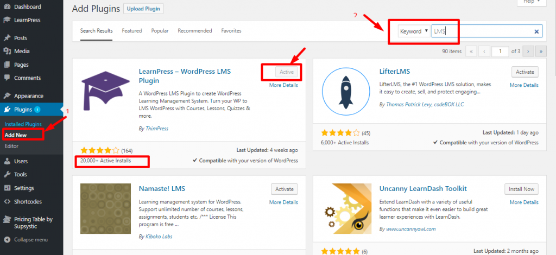Open the LearnPress – WordPress LMS Plugin title
This screenshot has height=255, width=556.
185,76
